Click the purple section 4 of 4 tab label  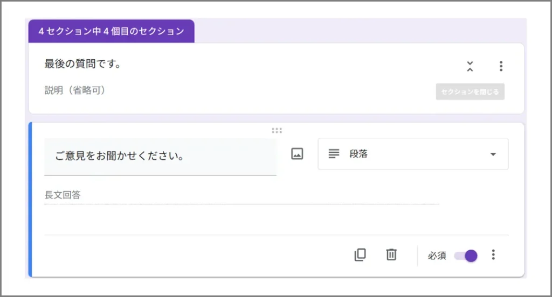[112, 31]
